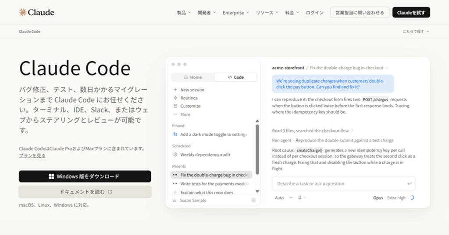This screenshot has width=449, height=235.
Task: Open Routines in the sidebar
Action: pos(189,98)
